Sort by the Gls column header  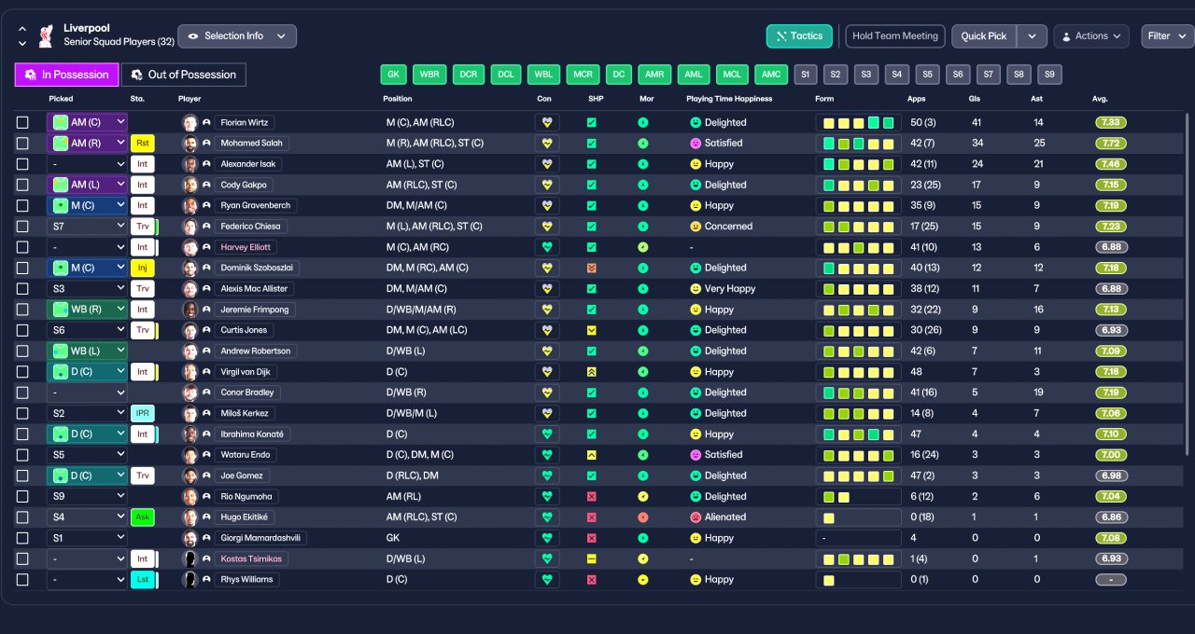click(975, 99)
